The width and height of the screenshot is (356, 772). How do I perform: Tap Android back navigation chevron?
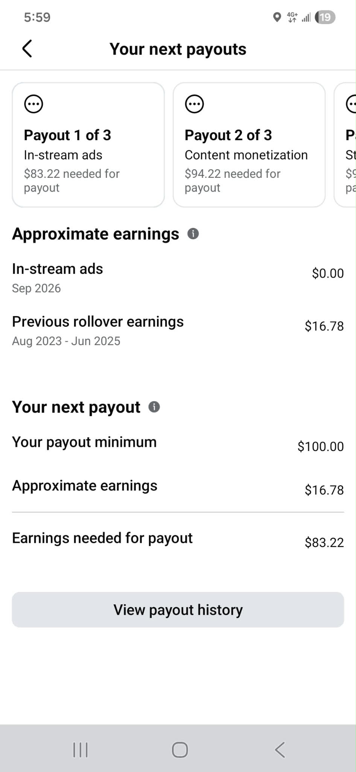click(280, 750)
